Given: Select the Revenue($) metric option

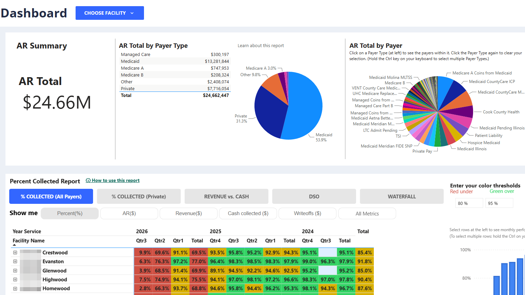Looking at the screenshot, I should 189,213.
